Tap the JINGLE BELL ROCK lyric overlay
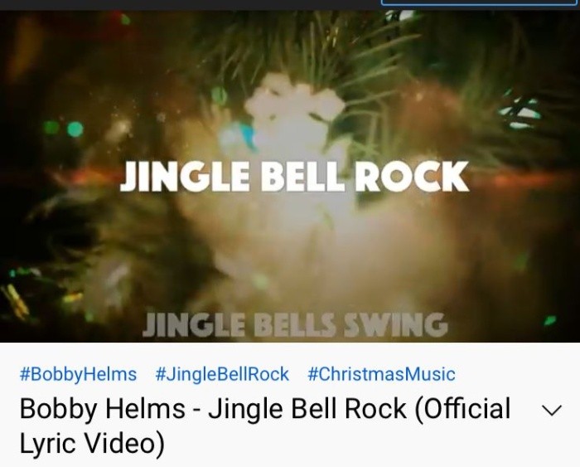Viewport: 580px width, 467px height. click(295, 177)
